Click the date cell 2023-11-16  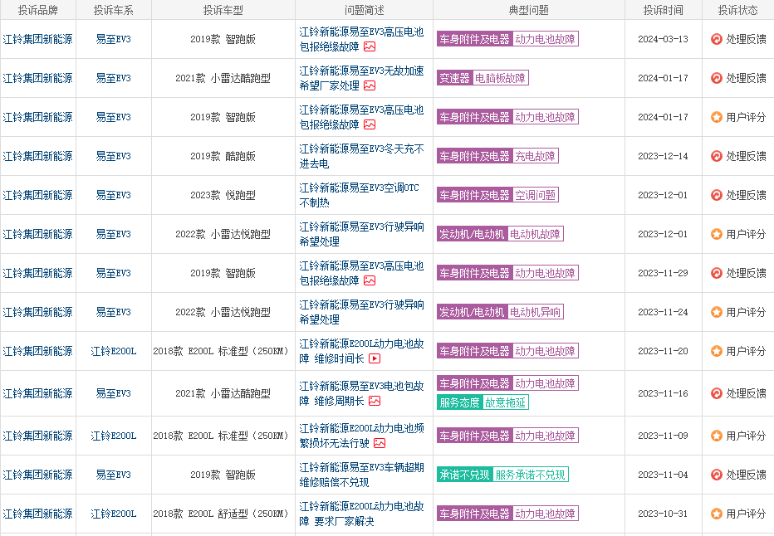tap(663, 393)
